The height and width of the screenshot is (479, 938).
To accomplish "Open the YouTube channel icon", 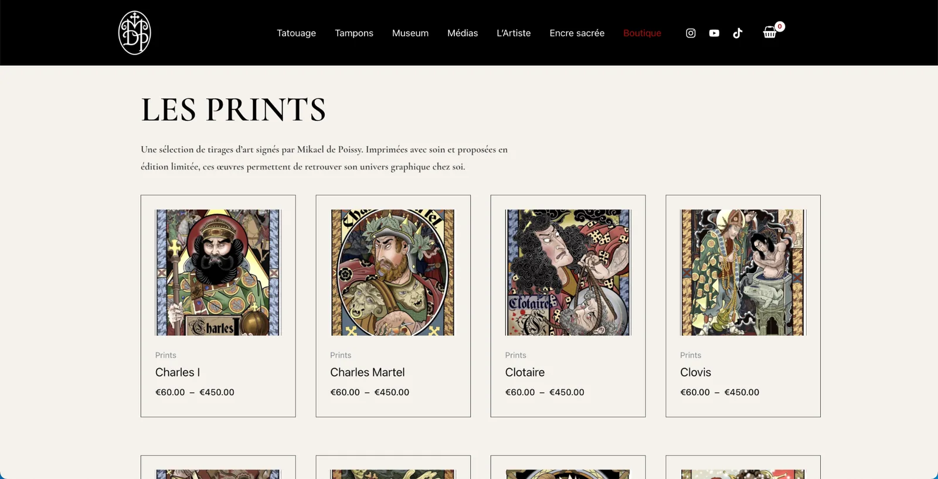I will (714, 33).
